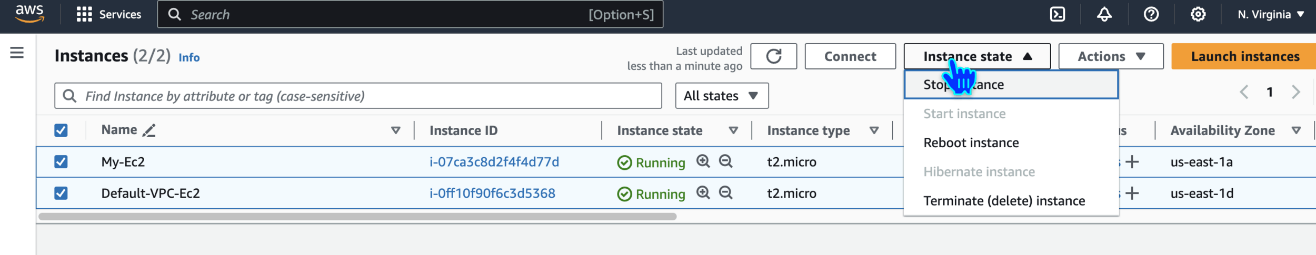Viewport: 1316px width, 255px height.
Task: Go to previous page of instances
Action: (1243, 92)
